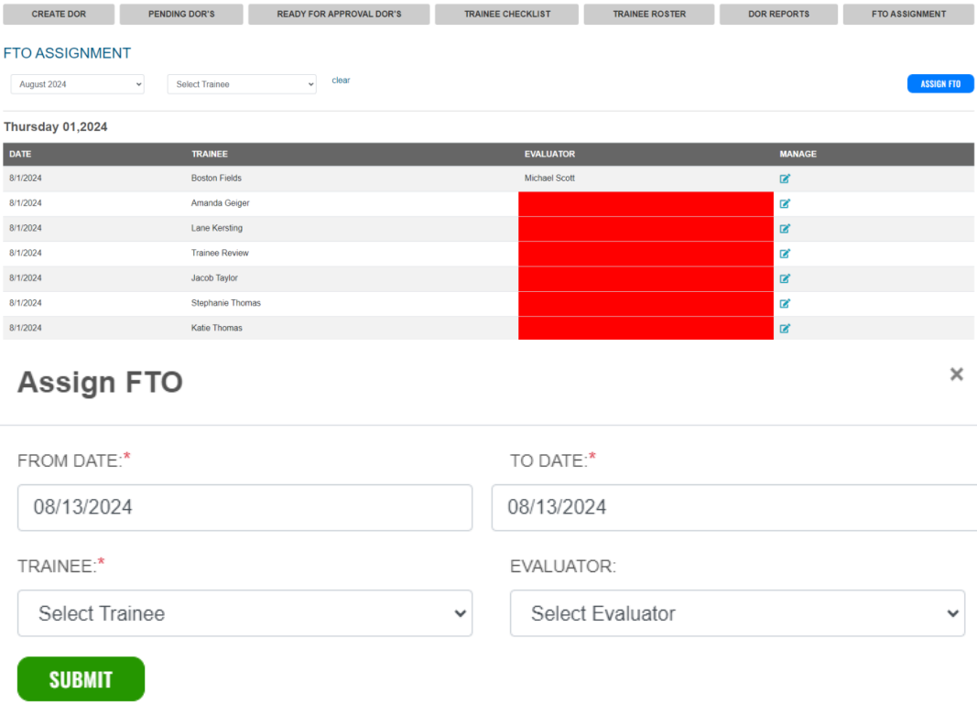Open the August 2024 month filter dropdown
The image size is (977, 704).
(x=77, y=83)
